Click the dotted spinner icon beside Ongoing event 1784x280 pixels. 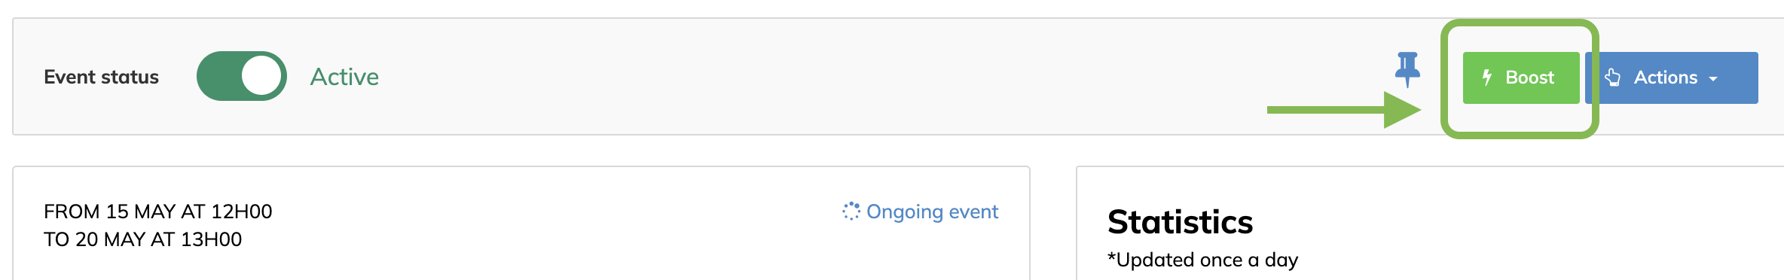pos(851,212)
